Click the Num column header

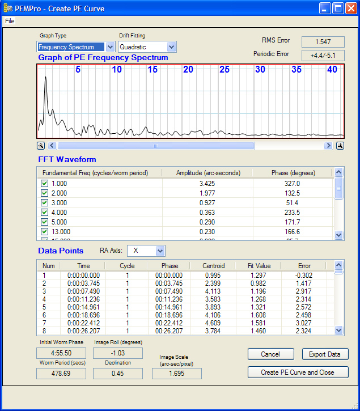click(x=49, y=266)
